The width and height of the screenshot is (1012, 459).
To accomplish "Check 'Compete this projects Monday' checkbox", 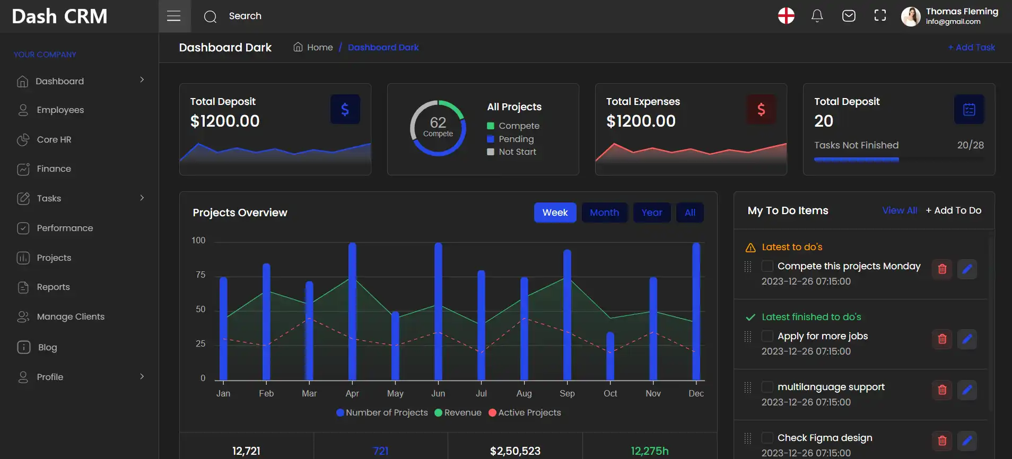I will point(767,266).
